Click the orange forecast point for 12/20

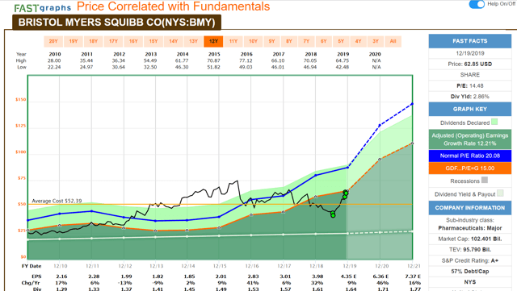pos(380,160)
